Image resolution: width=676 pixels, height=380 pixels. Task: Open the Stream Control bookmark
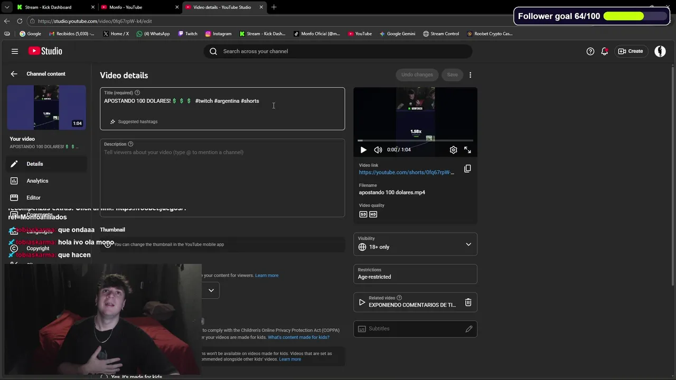pyautogui.click(x=441, y=34)
